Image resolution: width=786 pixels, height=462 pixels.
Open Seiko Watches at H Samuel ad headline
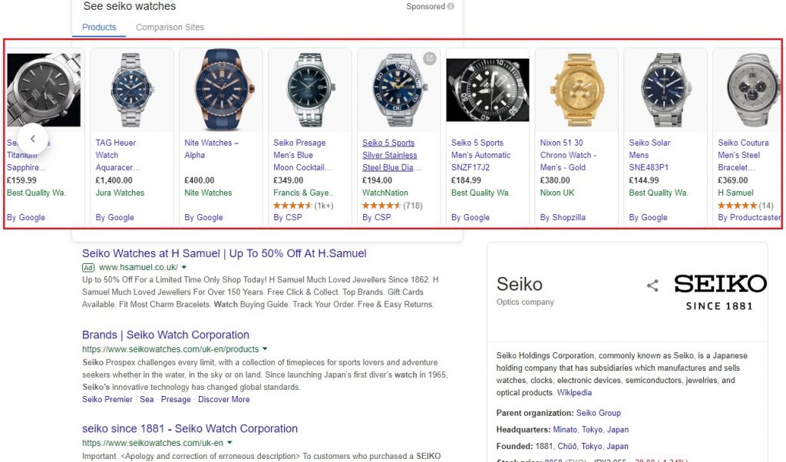(224, 253)
